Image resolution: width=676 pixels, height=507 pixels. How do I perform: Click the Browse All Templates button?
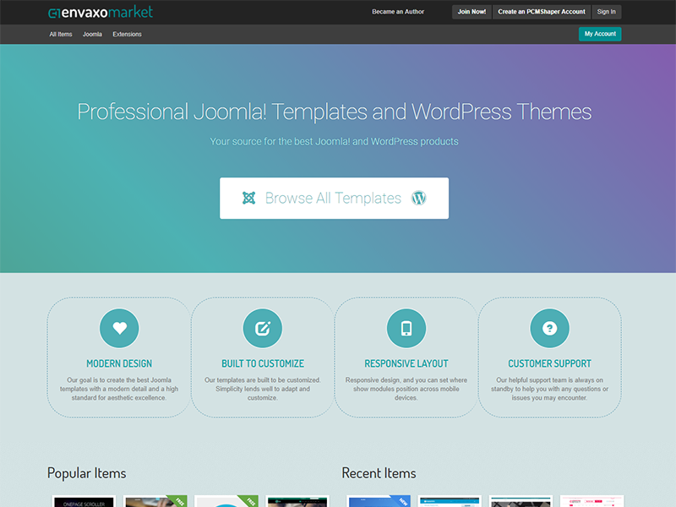pyautogui.click(x=334, y=198)
